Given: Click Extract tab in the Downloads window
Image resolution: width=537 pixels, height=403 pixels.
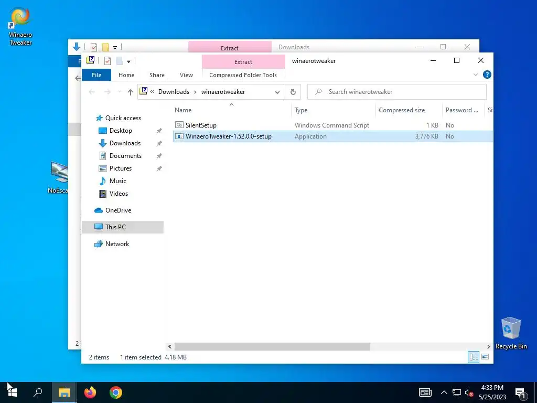Looking at the screenshot, I should [230, 48].
